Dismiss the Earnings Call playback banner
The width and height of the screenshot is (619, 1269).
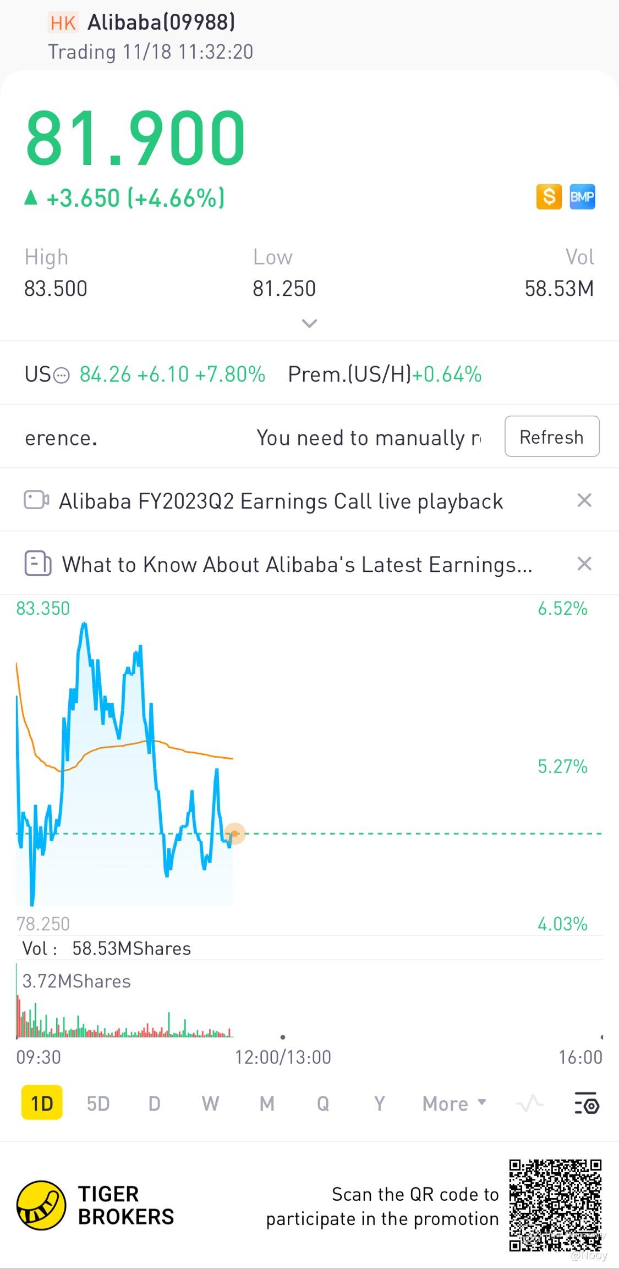[x=584, y=500]
